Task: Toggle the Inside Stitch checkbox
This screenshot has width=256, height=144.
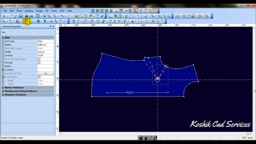Action: [39, 77]
